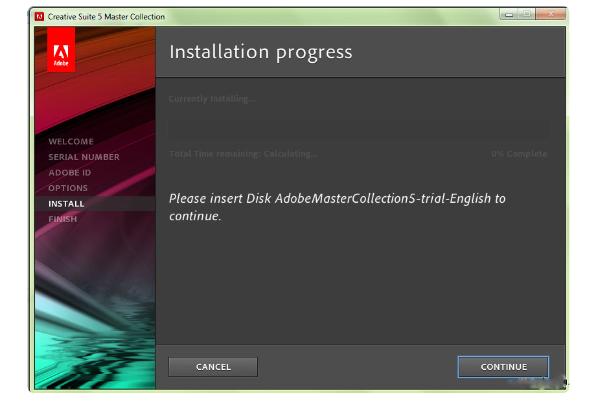Click the 'Please insert Disk' message text
Viewport: 598px width, 399px height.
click(337, 207)
